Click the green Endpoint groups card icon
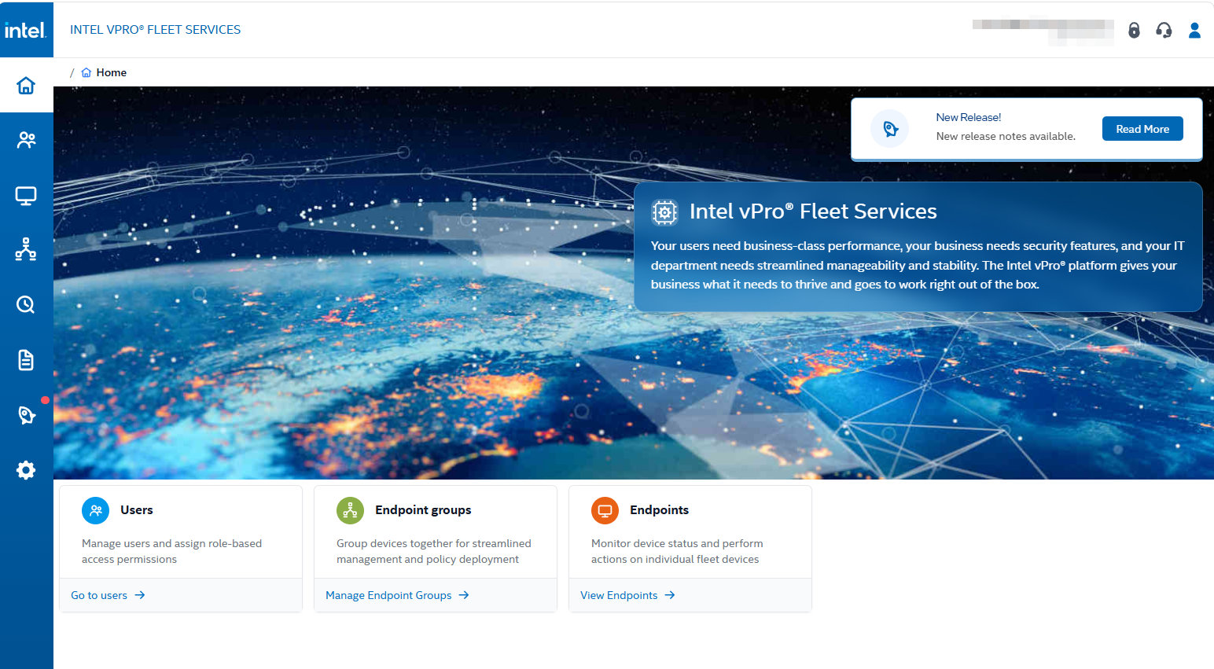1214x669 pixels. [x=350, y=510]
